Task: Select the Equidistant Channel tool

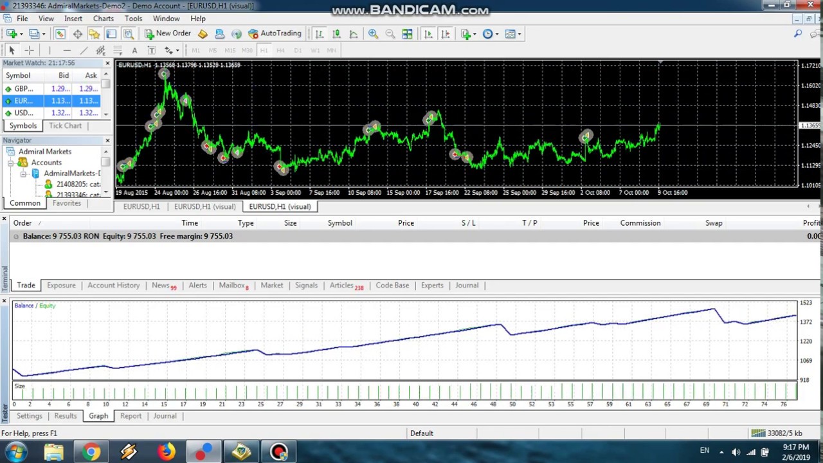Action: click(100, 50)
